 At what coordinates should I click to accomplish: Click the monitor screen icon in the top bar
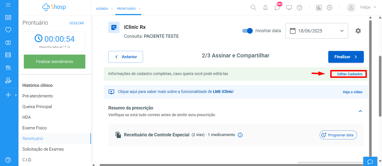pos(289,8)
